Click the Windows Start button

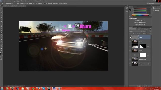click(2, 88)
